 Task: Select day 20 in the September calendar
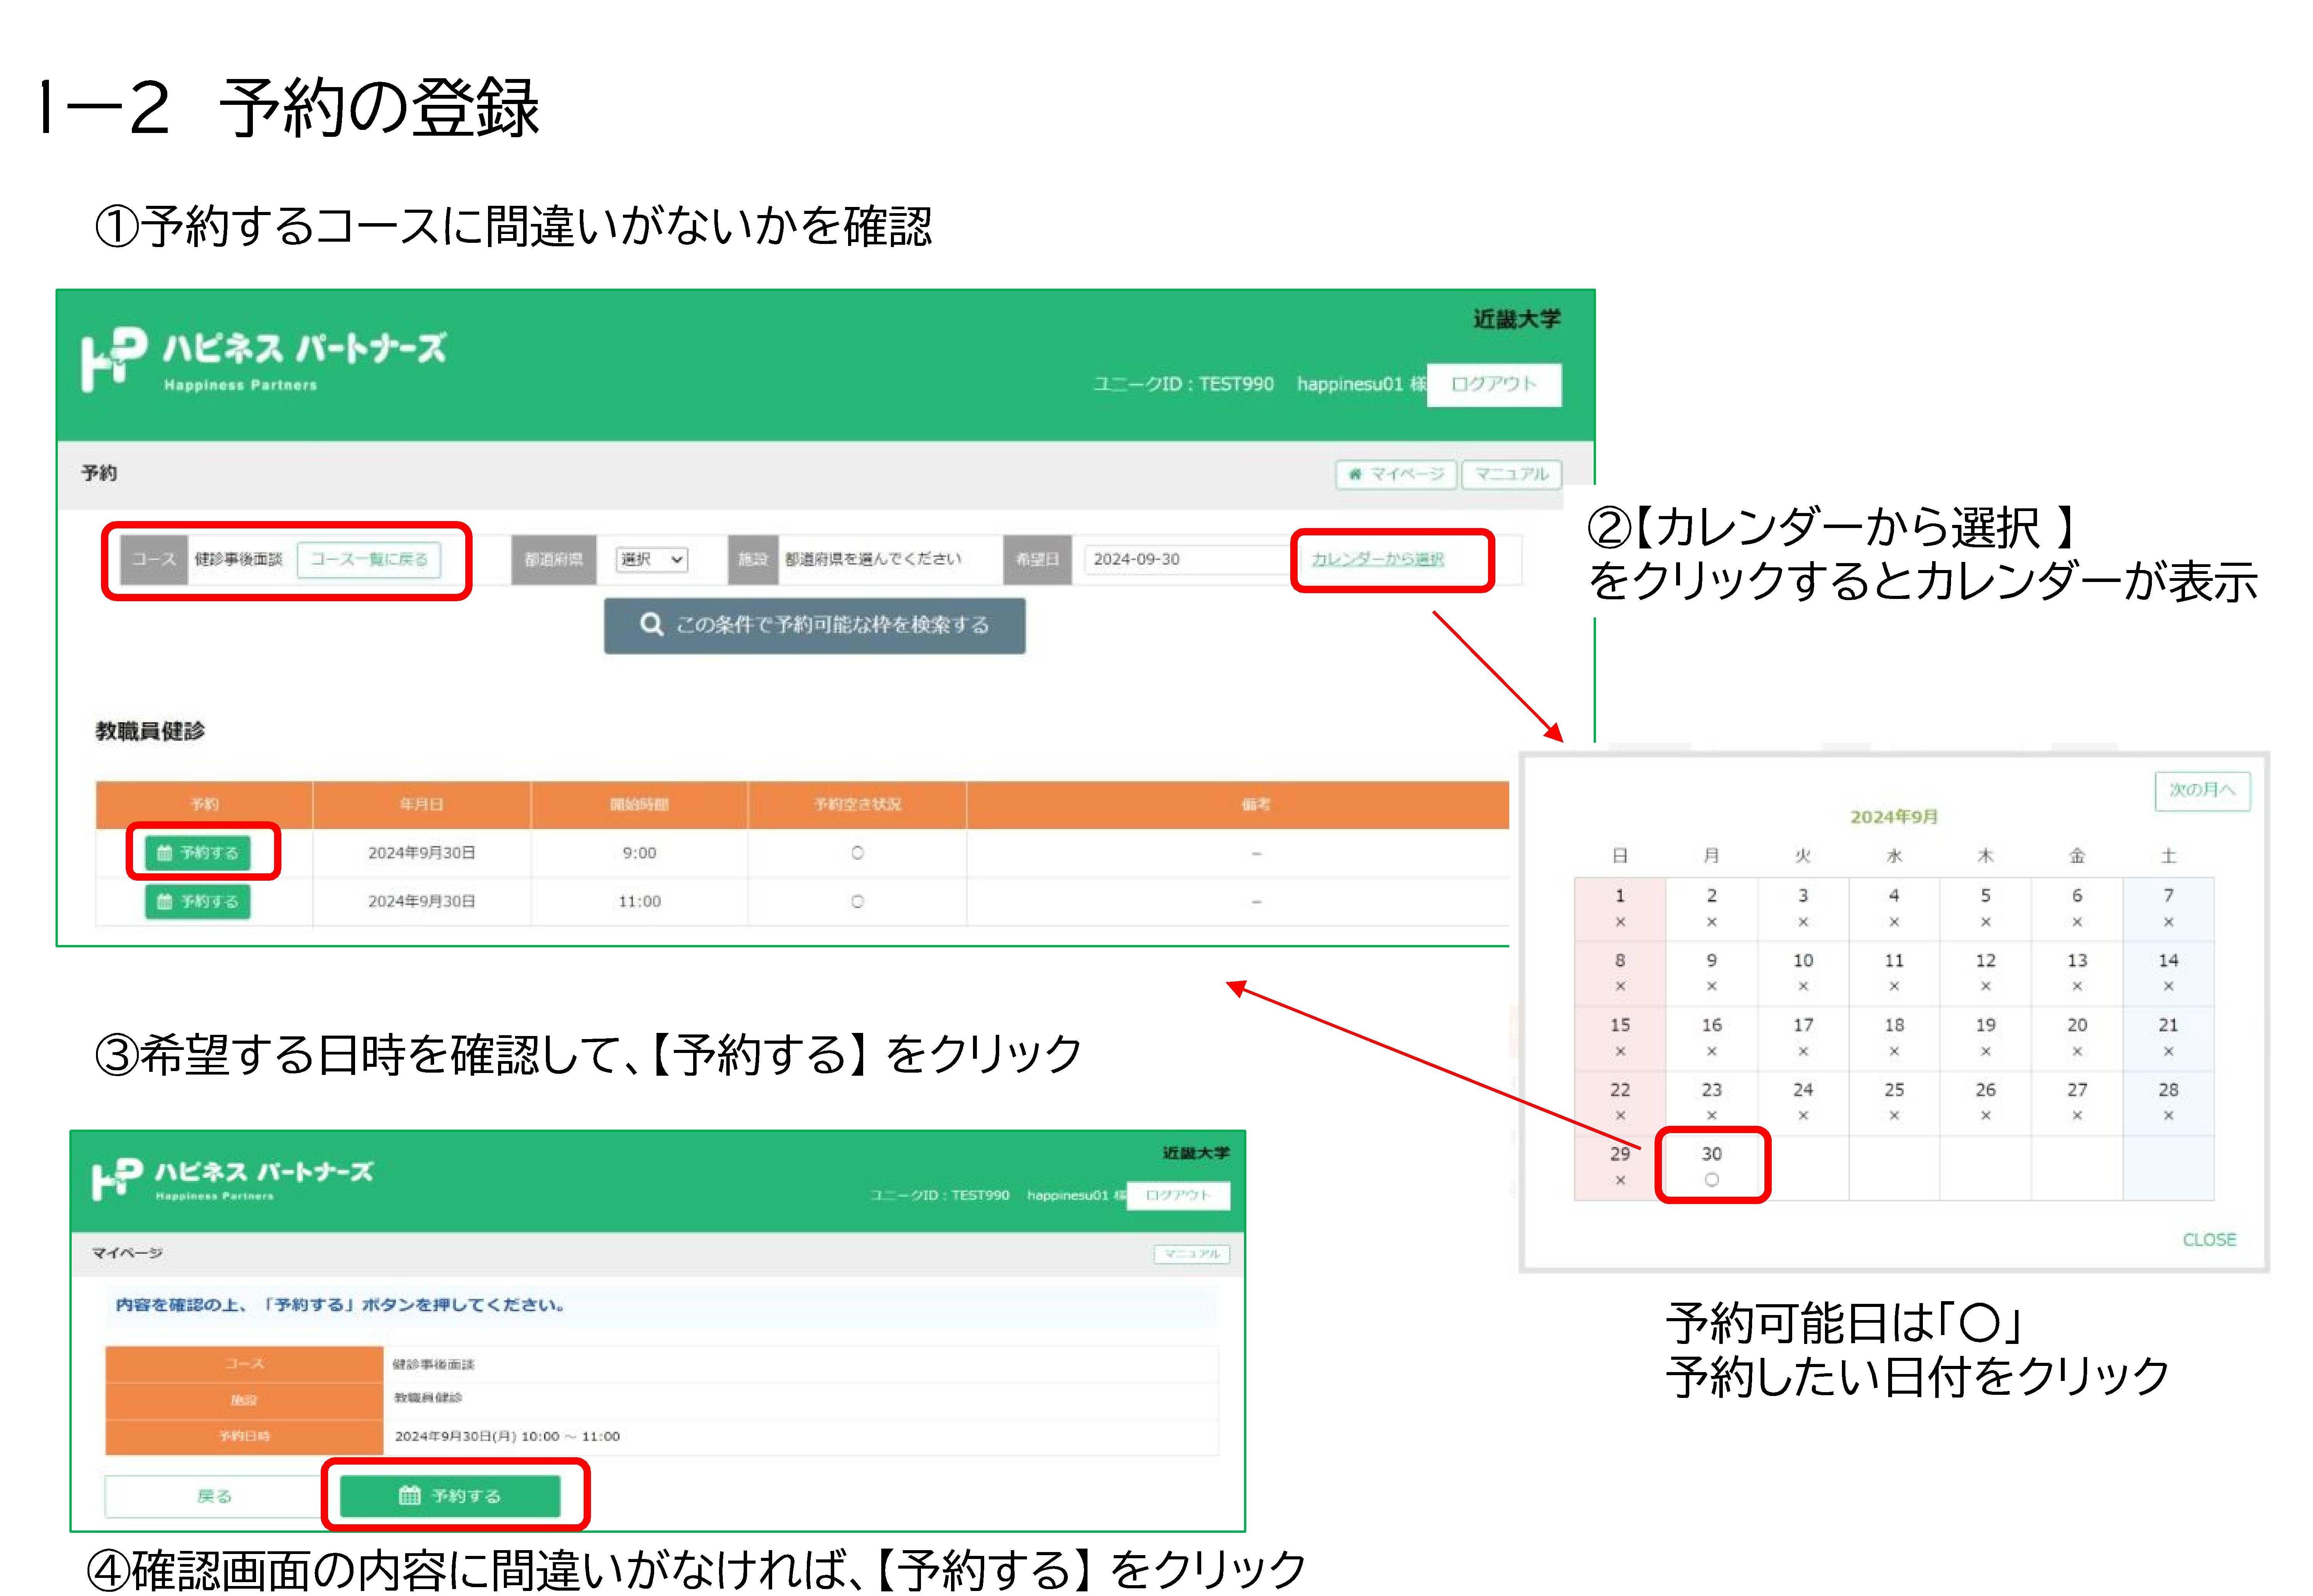tap(2077, 1037)
